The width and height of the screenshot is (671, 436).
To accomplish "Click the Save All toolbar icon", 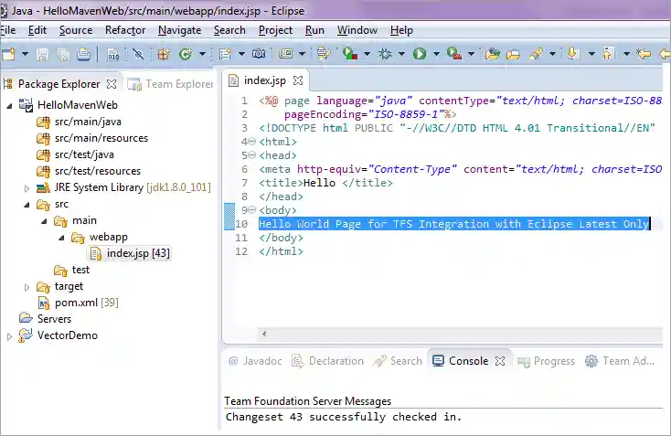I will click(63, 54).
